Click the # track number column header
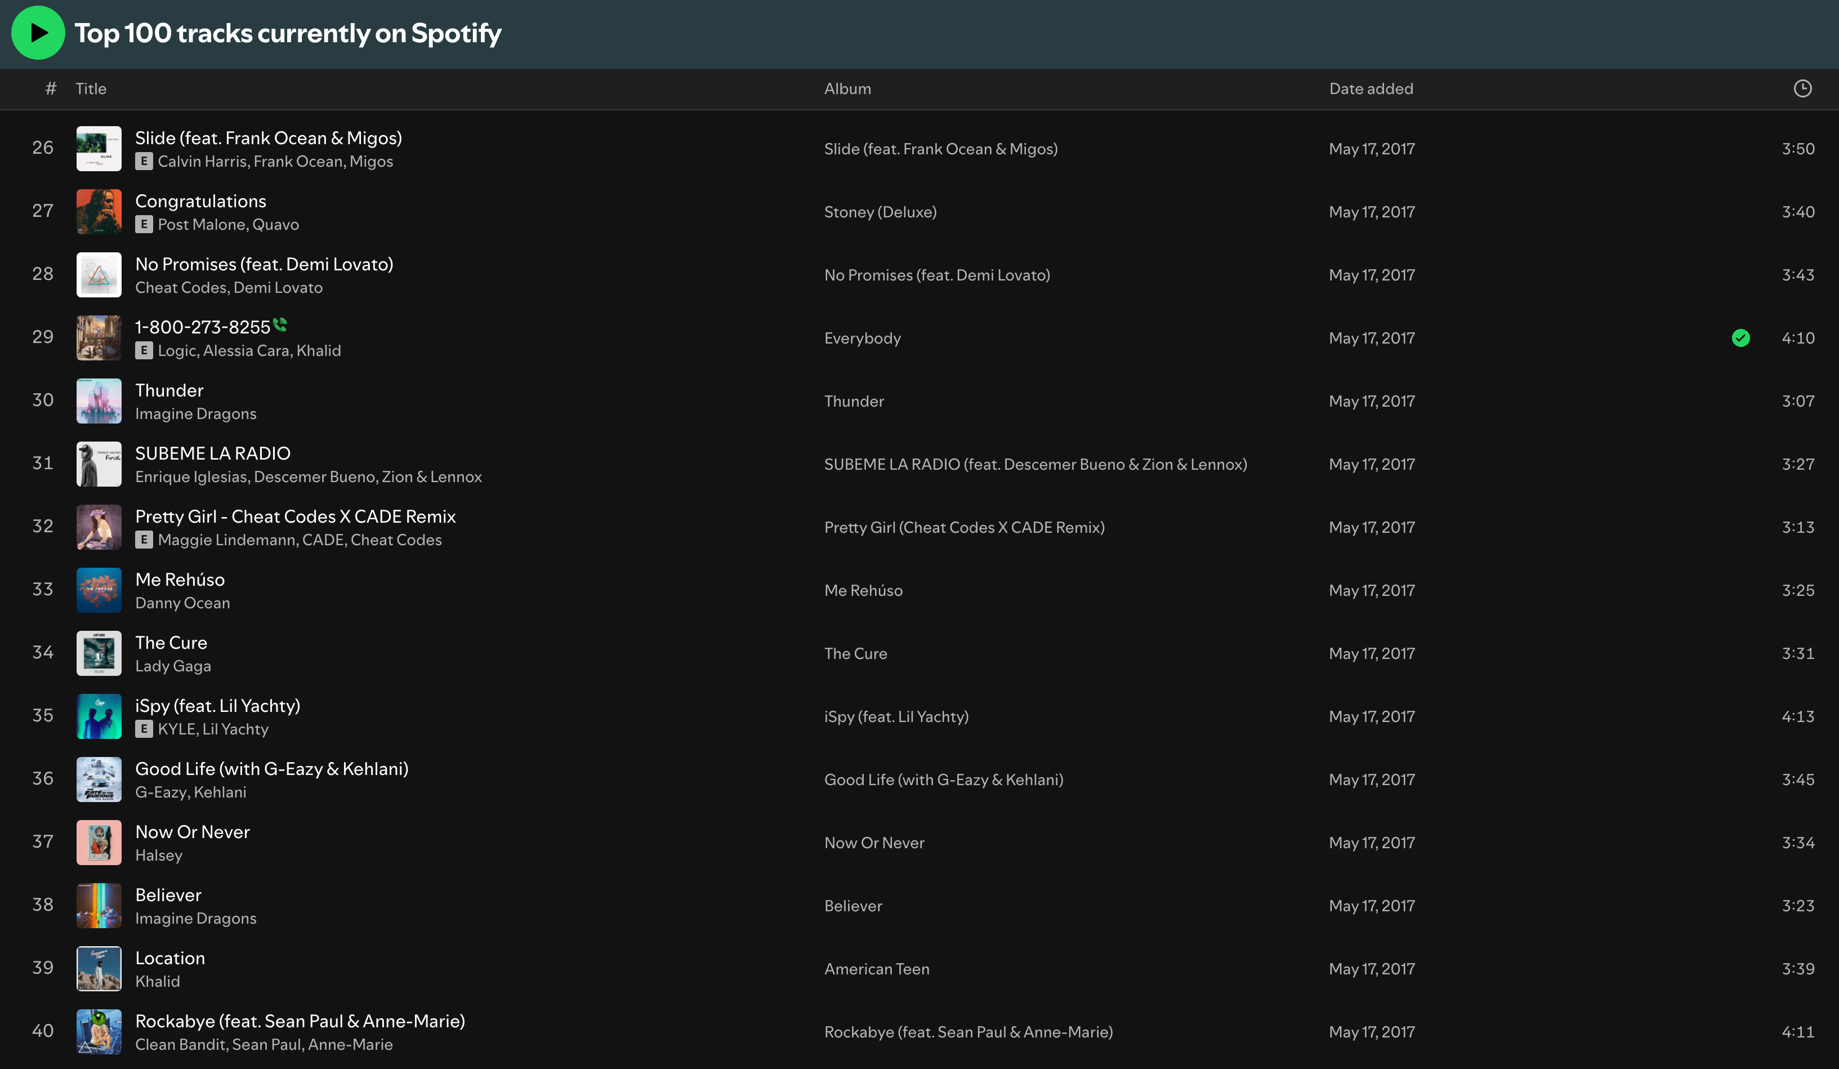Image resolution: width=1839 pixels, height=1069 pixels. (x=50, y=88)
